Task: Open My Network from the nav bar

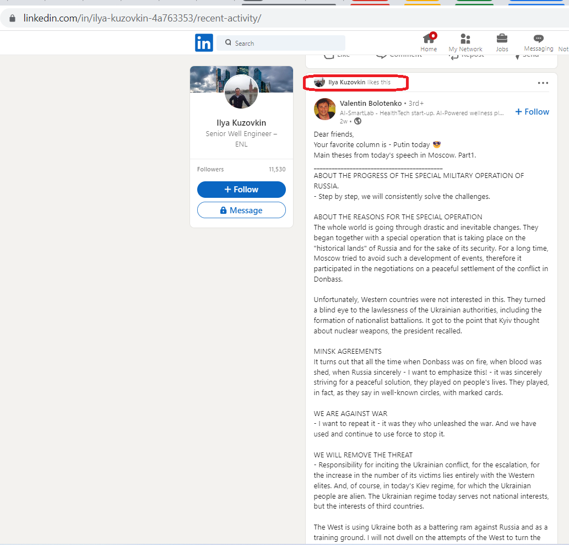Action: click(465, 42)
